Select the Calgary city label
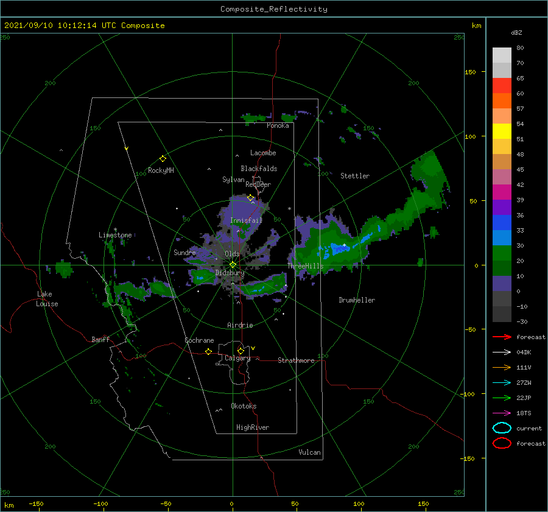548x512 pixels. click(237, 358)
